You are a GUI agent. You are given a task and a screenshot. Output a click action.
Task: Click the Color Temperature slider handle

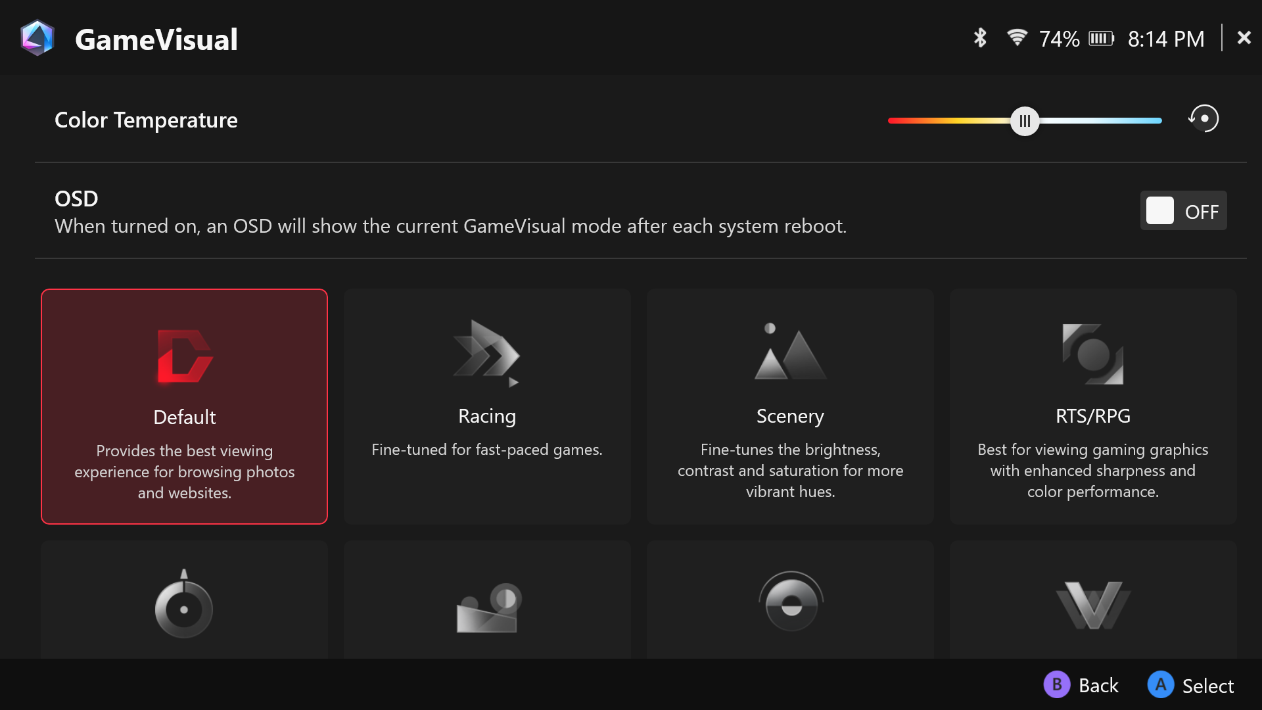click(x=1025, y=121)
